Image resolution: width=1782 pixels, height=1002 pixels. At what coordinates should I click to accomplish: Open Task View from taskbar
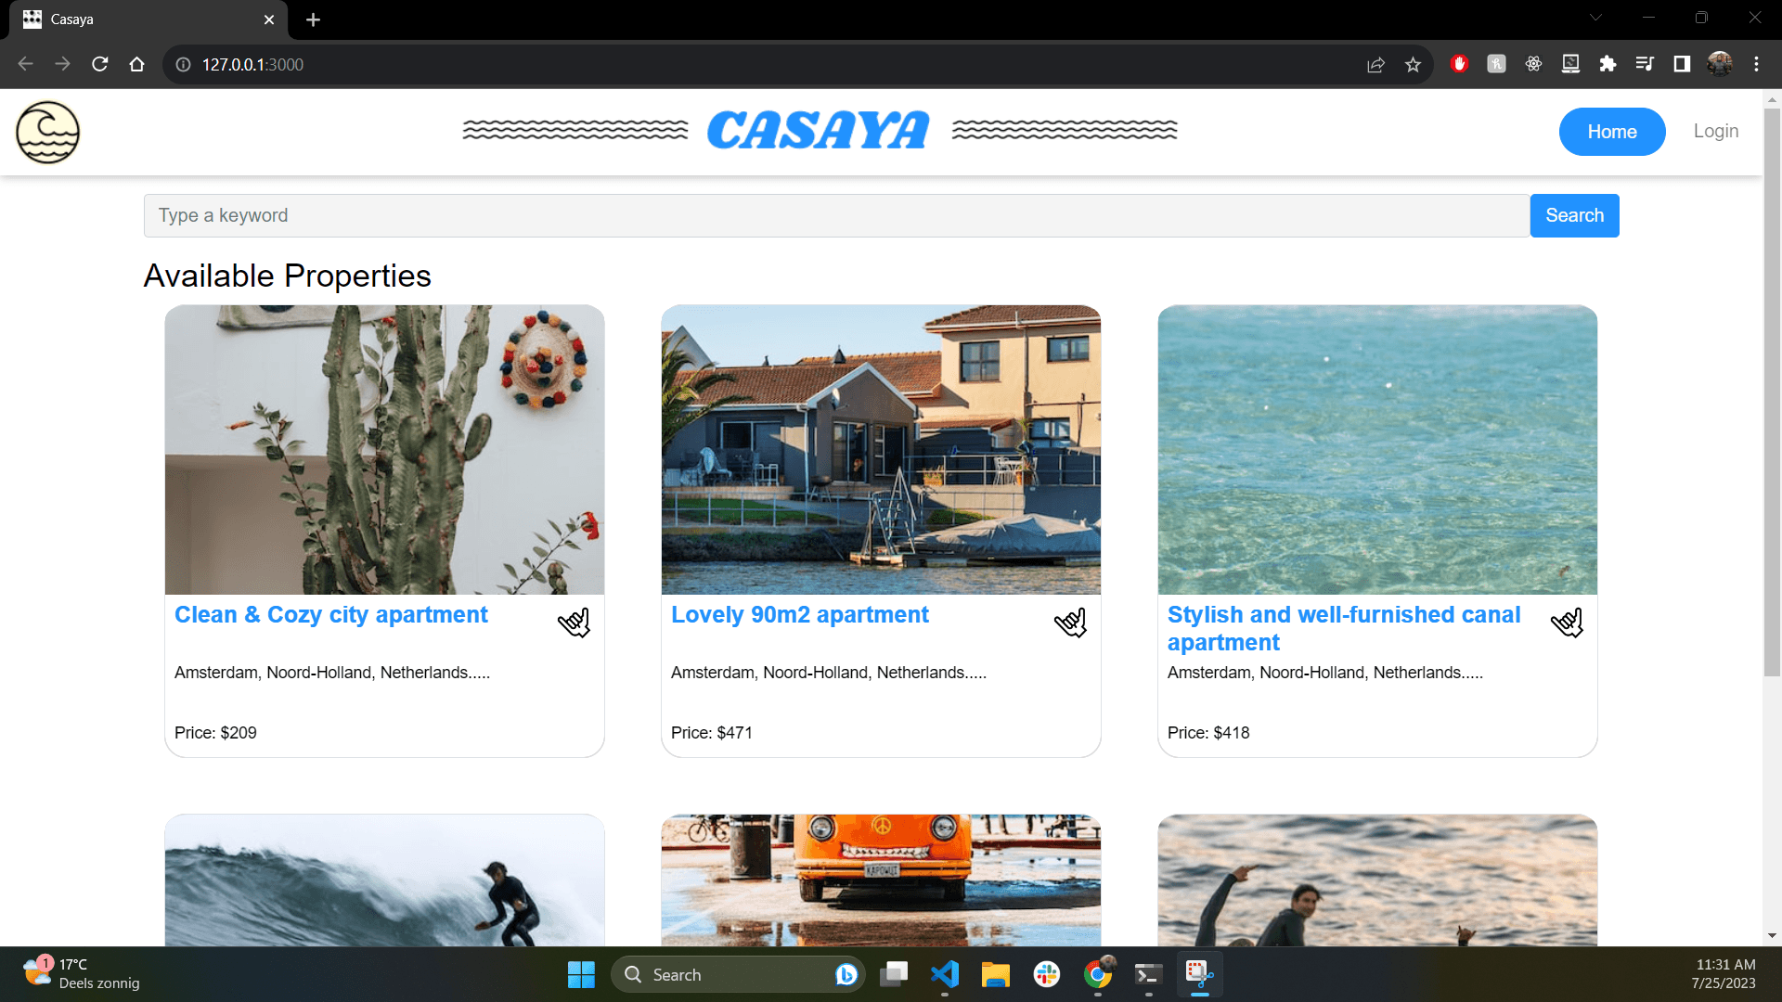pos(894,974)
